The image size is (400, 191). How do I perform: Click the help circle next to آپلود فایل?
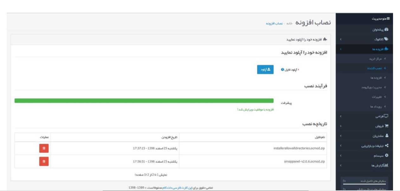coord(282,69)
